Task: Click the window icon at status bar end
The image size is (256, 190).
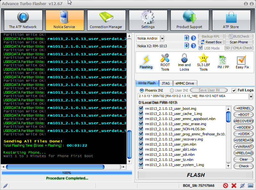Action: pyautogui.click(x=251, y=186)
